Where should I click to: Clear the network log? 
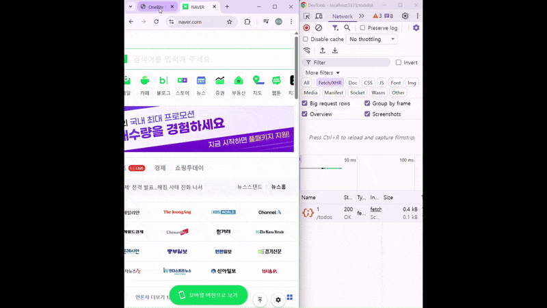(319, 27)
